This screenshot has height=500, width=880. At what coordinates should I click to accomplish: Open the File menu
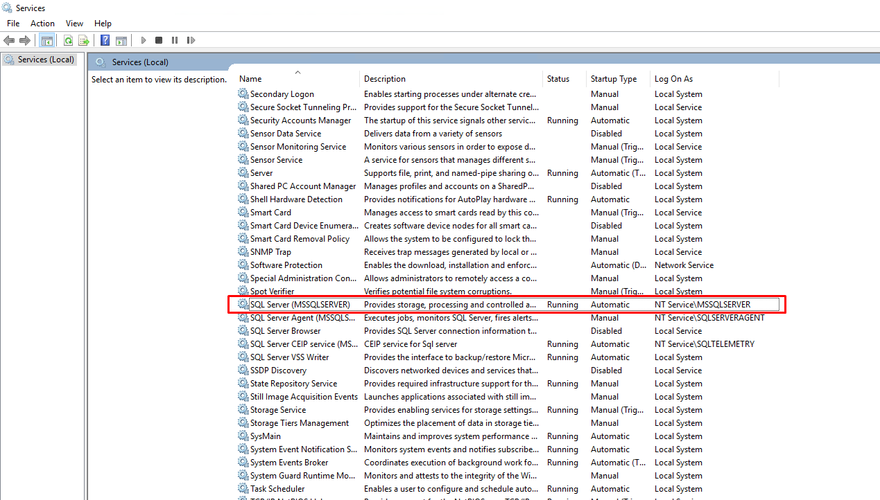click(x=13, y=24)
